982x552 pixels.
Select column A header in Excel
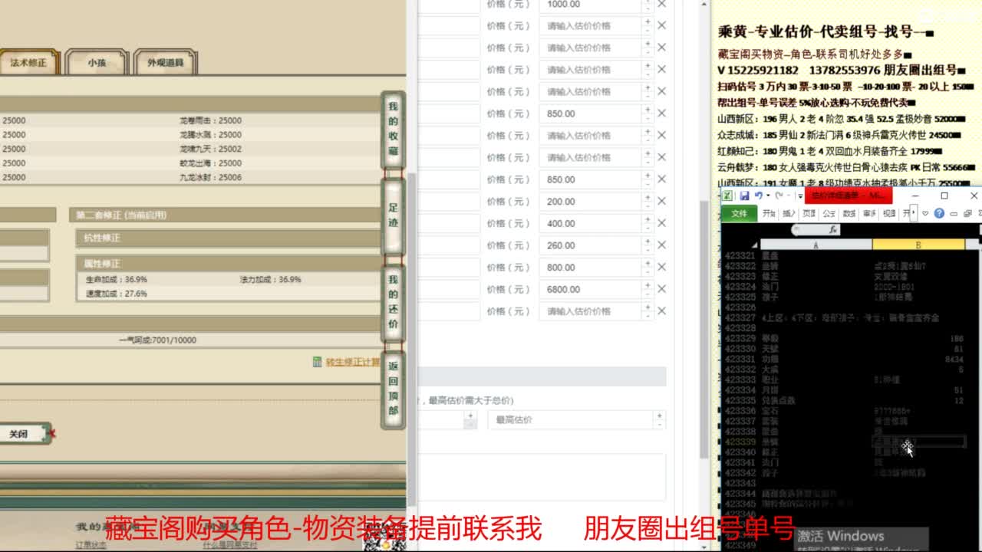point(816,245)
